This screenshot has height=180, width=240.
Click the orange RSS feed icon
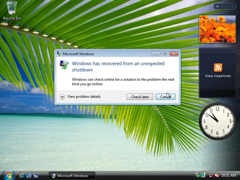218,67
